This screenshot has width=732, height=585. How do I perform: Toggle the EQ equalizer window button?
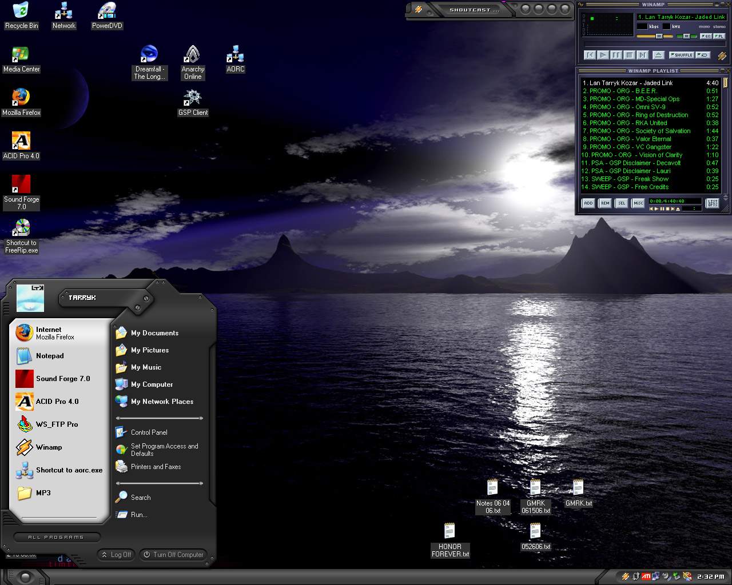click(706, 36)
